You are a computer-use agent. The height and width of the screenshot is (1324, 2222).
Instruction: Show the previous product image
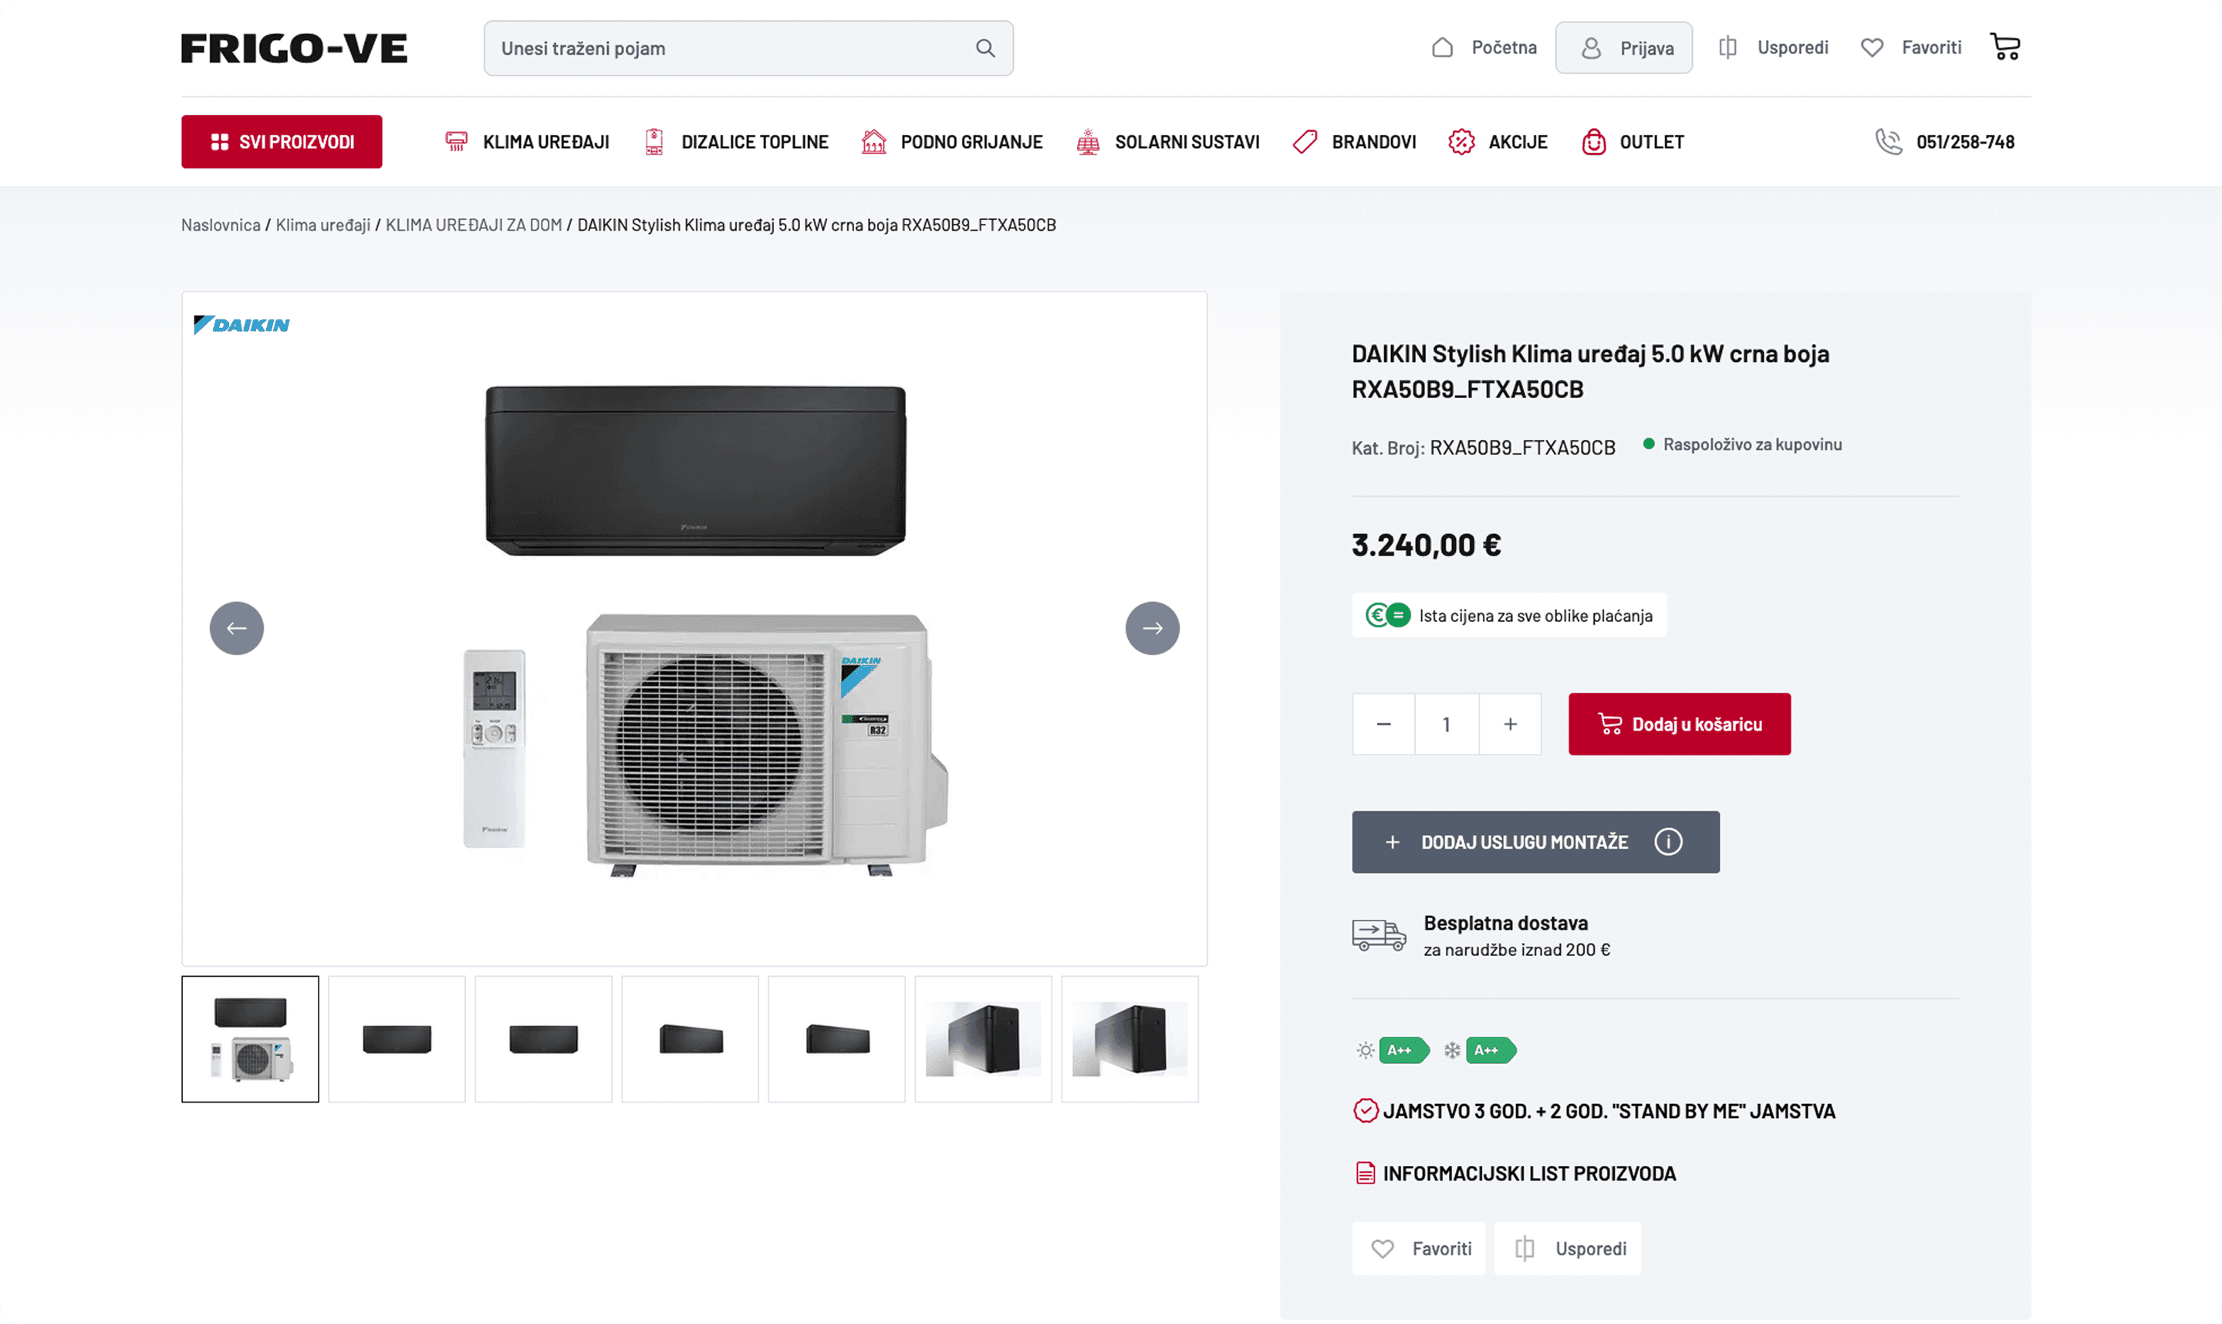(236, 628)
